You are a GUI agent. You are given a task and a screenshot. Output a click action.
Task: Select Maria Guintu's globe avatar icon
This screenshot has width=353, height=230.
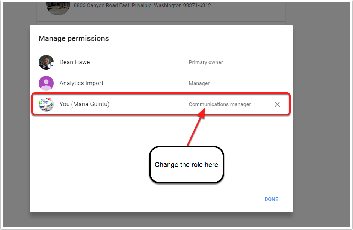click(x=46, y=104)
